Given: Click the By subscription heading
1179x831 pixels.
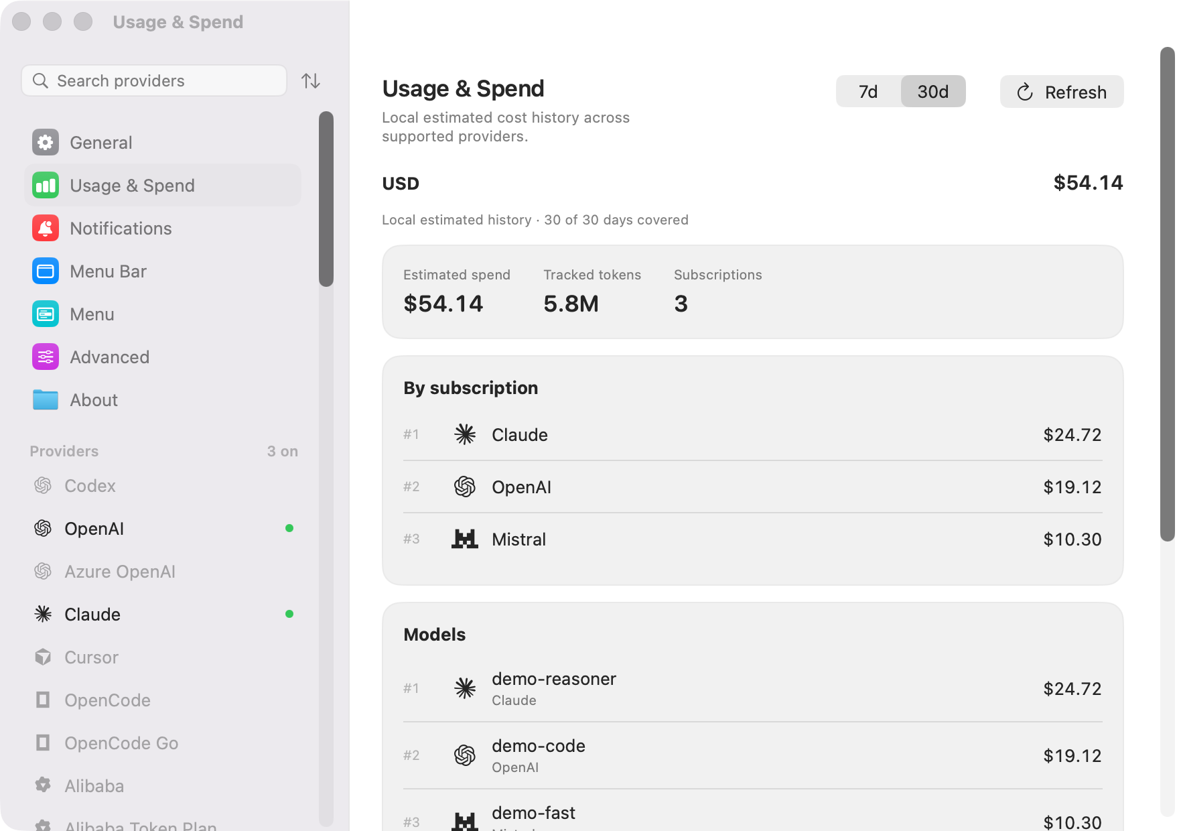Looking at the screenshot, I should (471, 388).
